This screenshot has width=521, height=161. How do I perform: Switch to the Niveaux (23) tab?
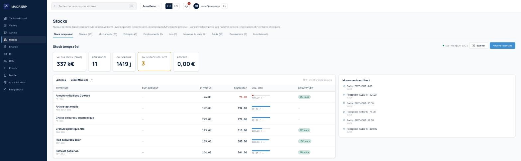tap(85, 34)
